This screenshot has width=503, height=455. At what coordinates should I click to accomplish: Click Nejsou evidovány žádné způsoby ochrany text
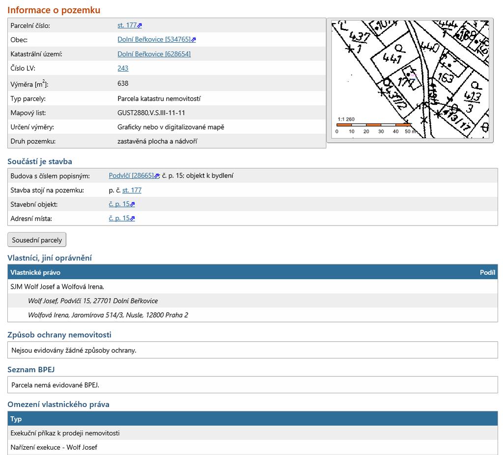click(x=74, y=350)
